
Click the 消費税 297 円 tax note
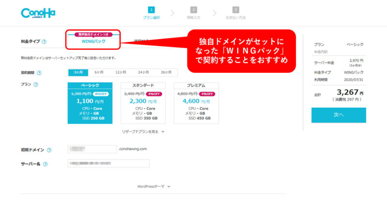pyautogui.click(x=347, y=100)
